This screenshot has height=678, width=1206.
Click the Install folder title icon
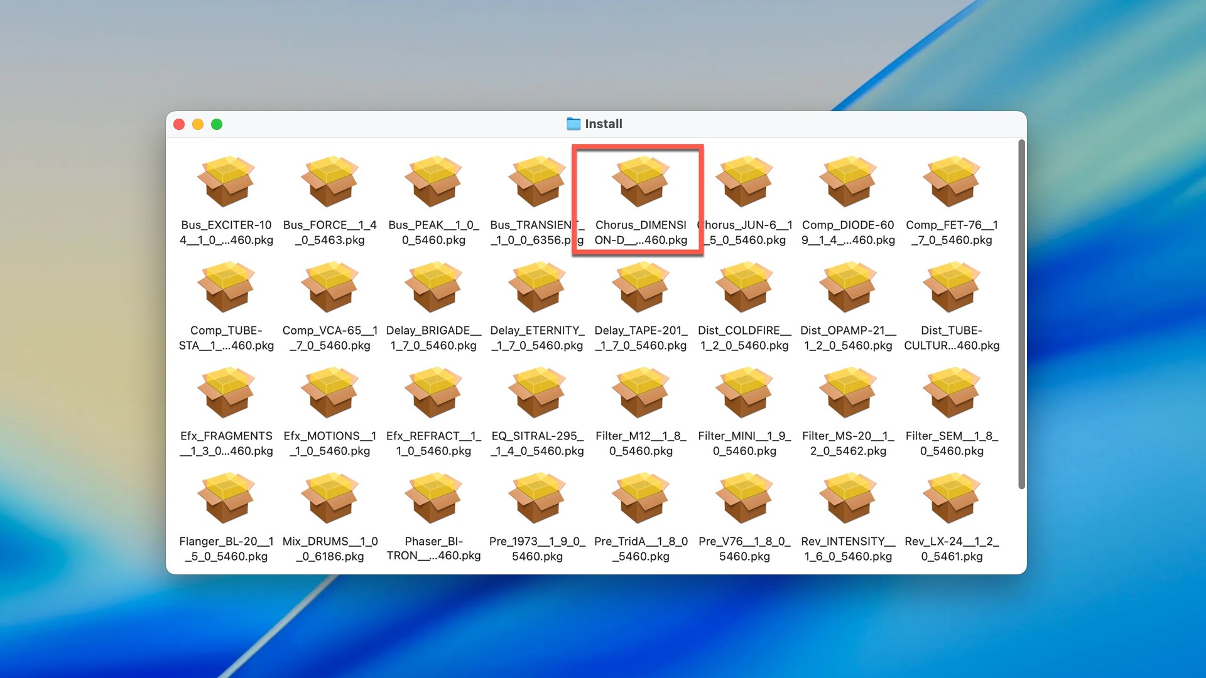coord(573,124)
